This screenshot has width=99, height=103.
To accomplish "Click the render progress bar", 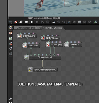I will tap(19, 18).
